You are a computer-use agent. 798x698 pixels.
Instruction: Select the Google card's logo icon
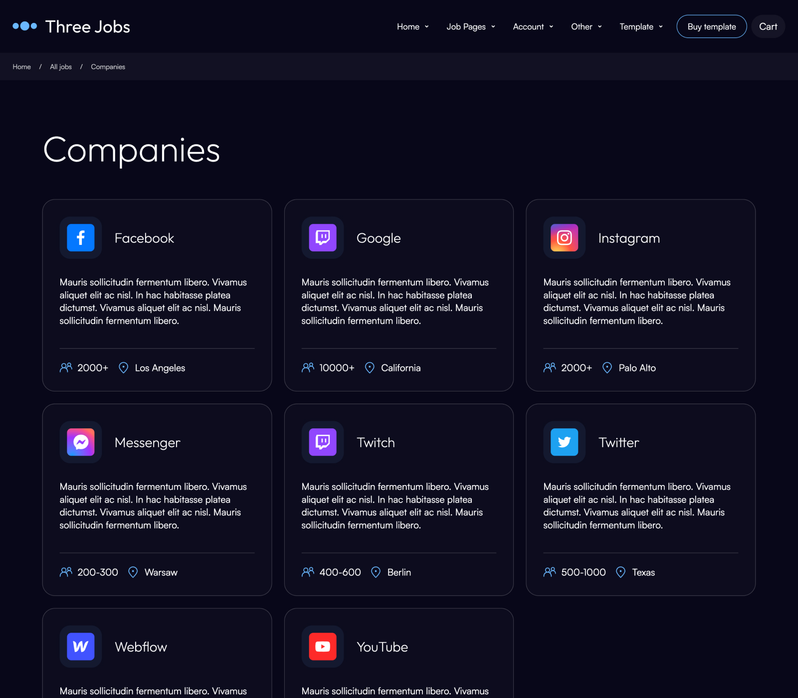click(x=323, y=238)
